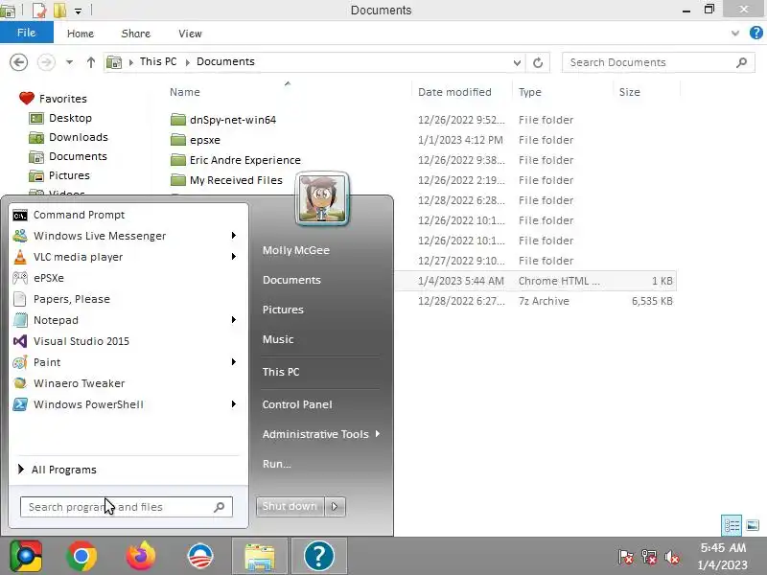Screen dimensions: 767x575
Task: Expand Notepad jump list arrow
Action: (234, 320)
